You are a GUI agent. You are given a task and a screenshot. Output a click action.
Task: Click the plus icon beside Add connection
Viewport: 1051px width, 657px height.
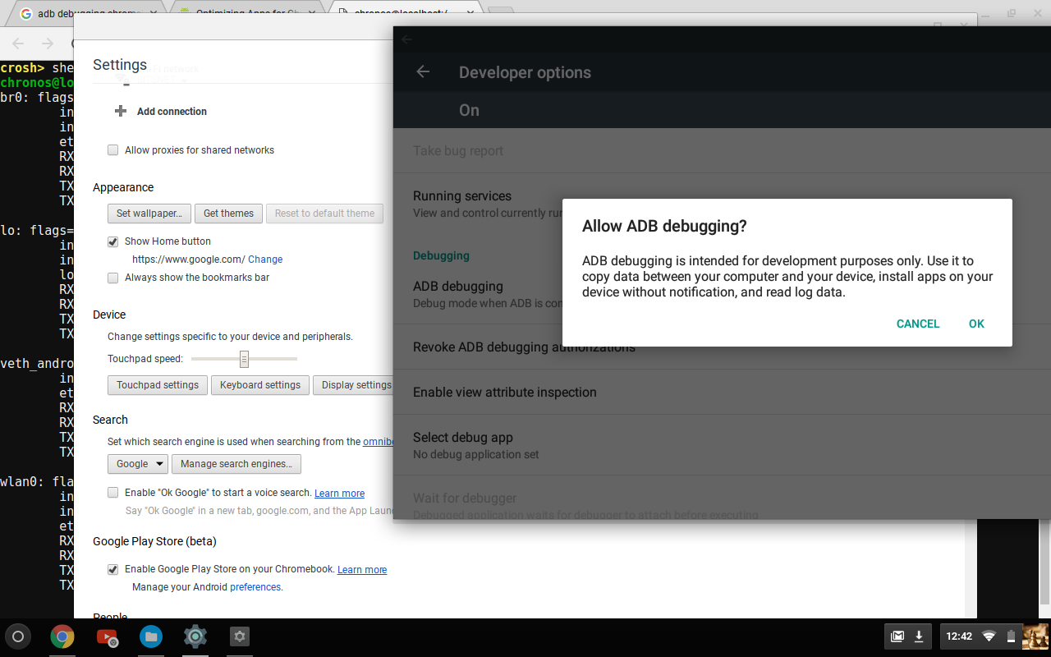pos(121,111)
